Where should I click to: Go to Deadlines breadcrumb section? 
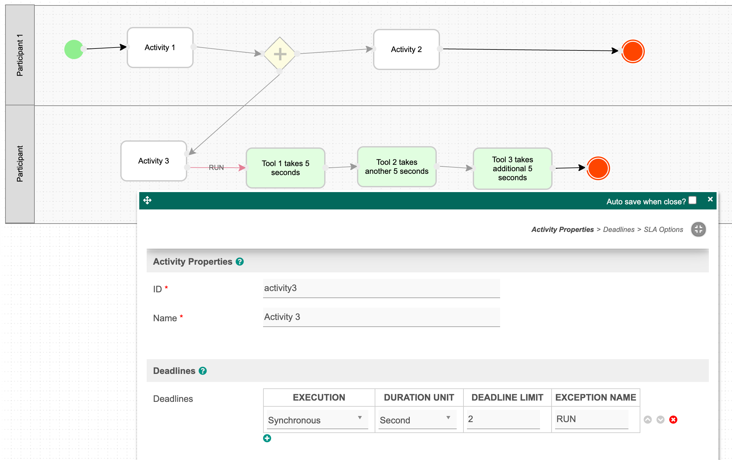[x=618, y=229]
